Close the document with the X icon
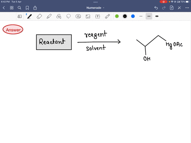 click(179, 8)
